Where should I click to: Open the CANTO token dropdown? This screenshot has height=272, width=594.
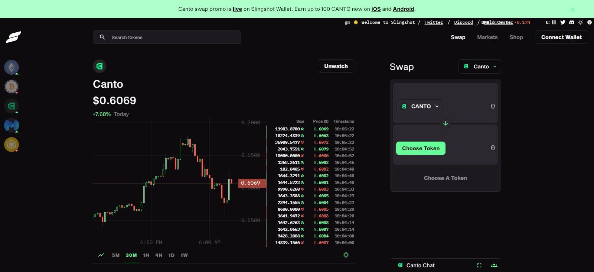tap(420, 106)
